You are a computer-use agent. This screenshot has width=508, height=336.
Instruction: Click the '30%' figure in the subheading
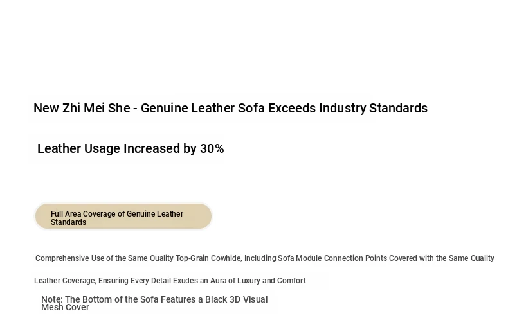coord(212,149)
